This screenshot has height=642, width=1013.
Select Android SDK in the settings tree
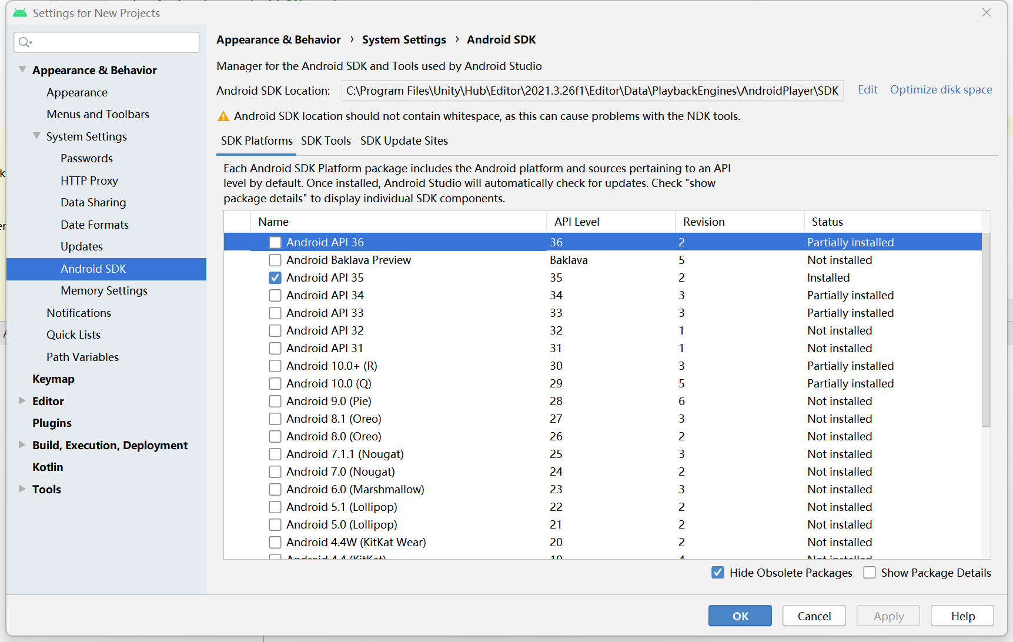click(106, 269)
